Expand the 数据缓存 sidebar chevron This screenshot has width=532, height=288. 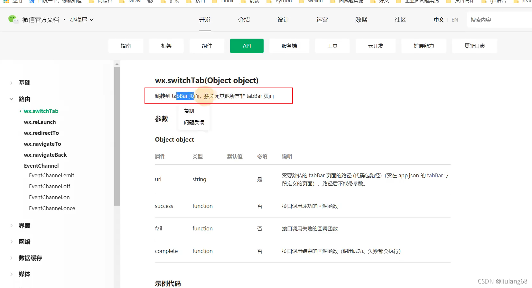[12, 258]
